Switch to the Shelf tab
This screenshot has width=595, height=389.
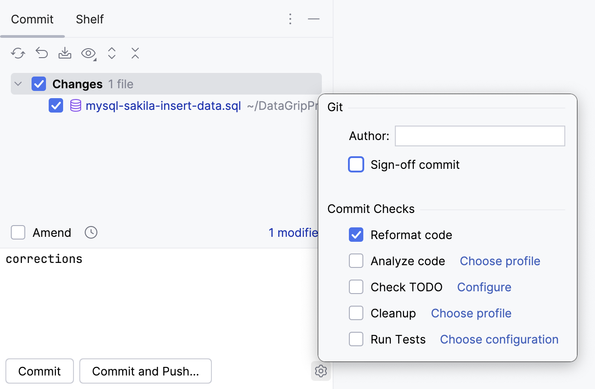point(89,19)
